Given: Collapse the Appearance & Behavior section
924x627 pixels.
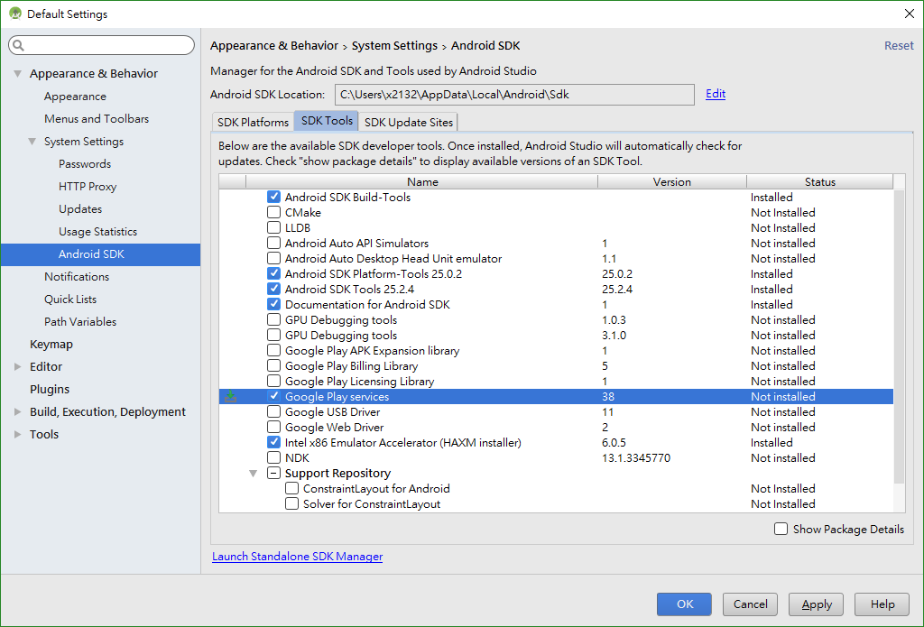Looking at the screenshot, I should pos(18,74).
